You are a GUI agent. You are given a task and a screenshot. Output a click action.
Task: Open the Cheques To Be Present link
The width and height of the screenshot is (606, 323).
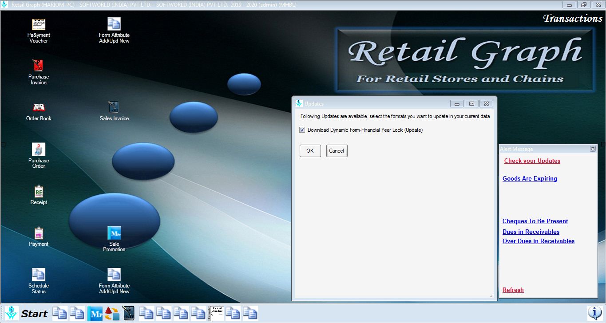tap(535, 221)
